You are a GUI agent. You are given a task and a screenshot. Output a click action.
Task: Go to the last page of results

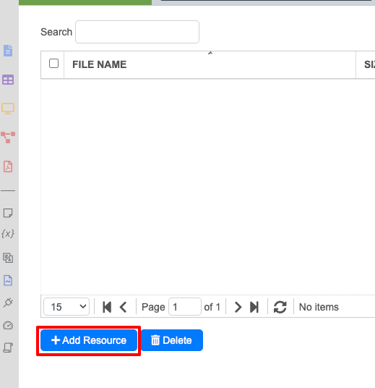(x=254, y=307)
